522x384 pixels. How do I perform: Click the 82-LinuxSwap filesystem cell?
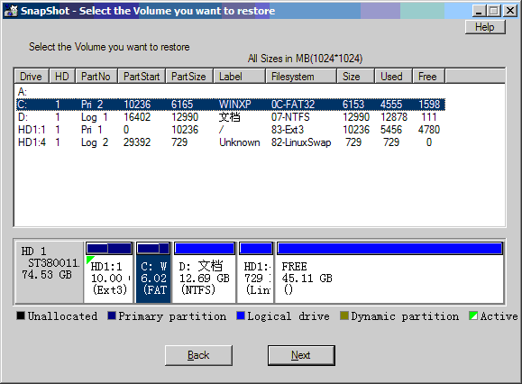[x=301, y=142]
